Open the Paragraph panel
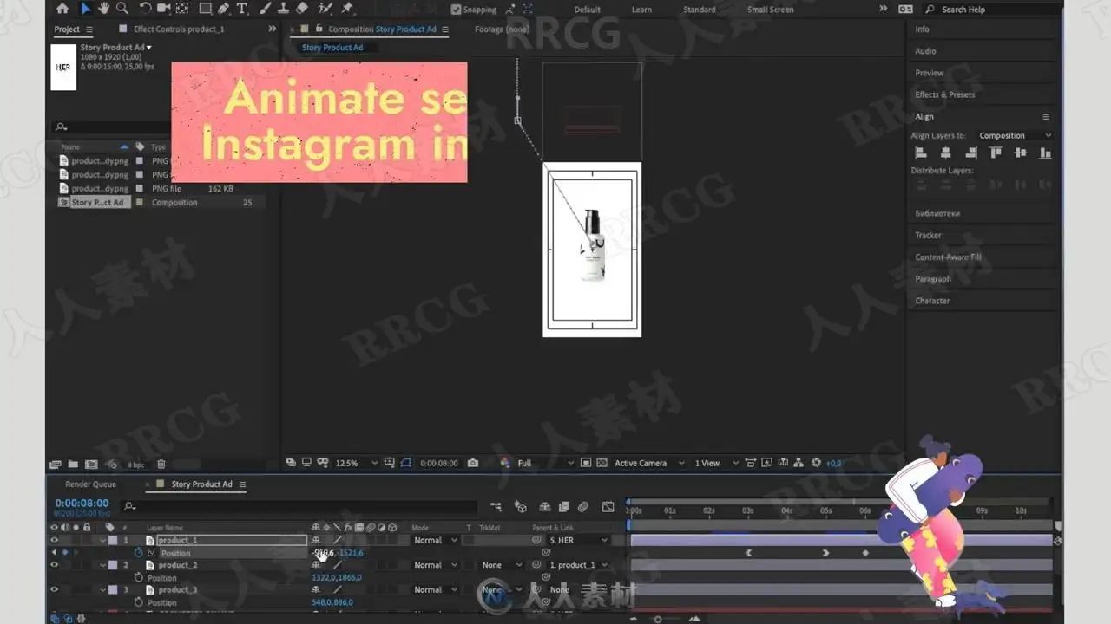The height and width of the screenshot is (624, 1111). pyautogui.click(x=933, y=279)
